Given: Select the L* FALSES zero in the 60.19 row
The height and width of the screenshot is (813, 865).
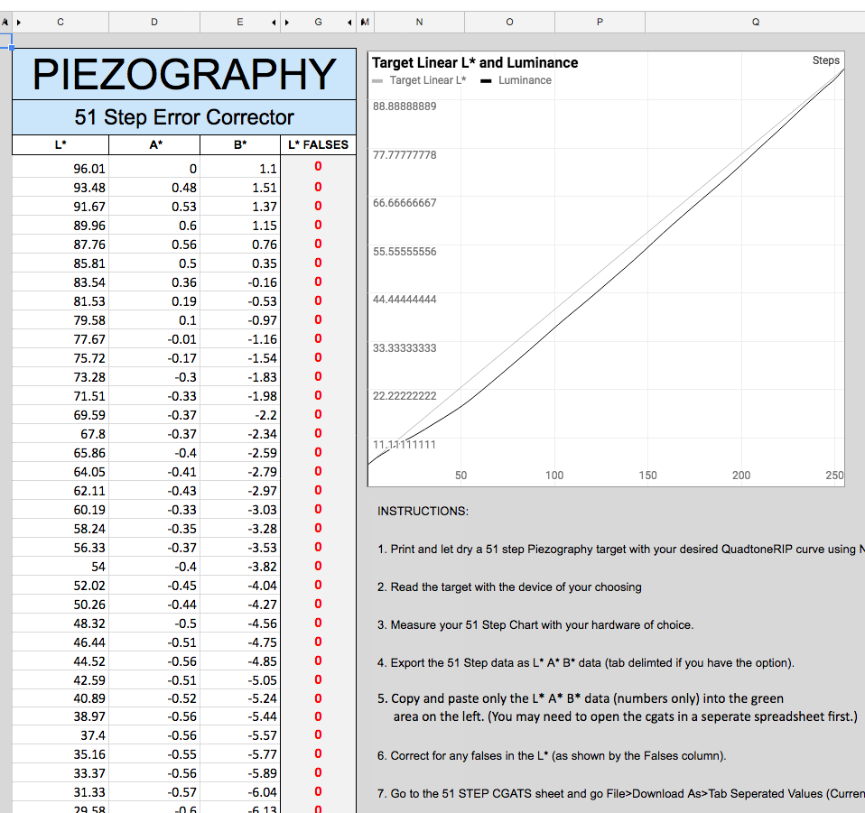Looking at the screenshot, I should pos(319,509).
